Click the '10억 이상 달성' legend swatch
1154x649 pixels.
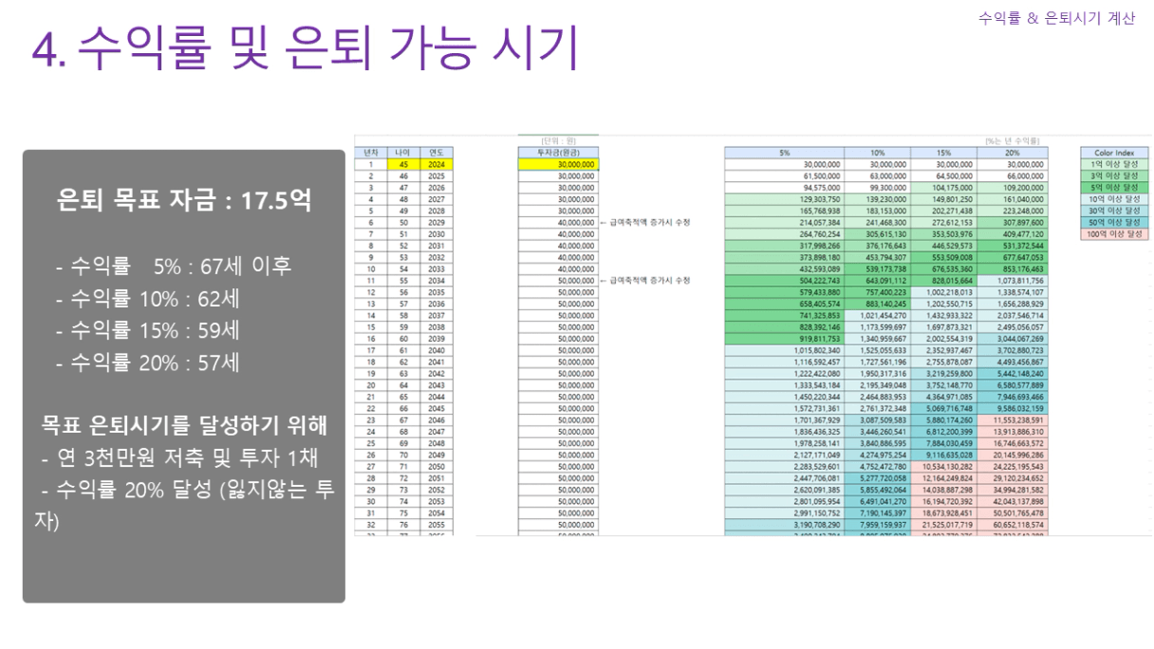pyautogui.click(x=1115, y=199)
